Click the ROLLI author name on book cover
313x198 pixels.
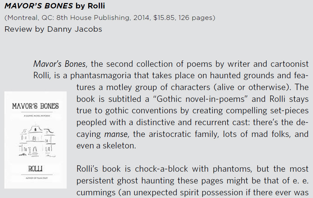pos(35,169)
